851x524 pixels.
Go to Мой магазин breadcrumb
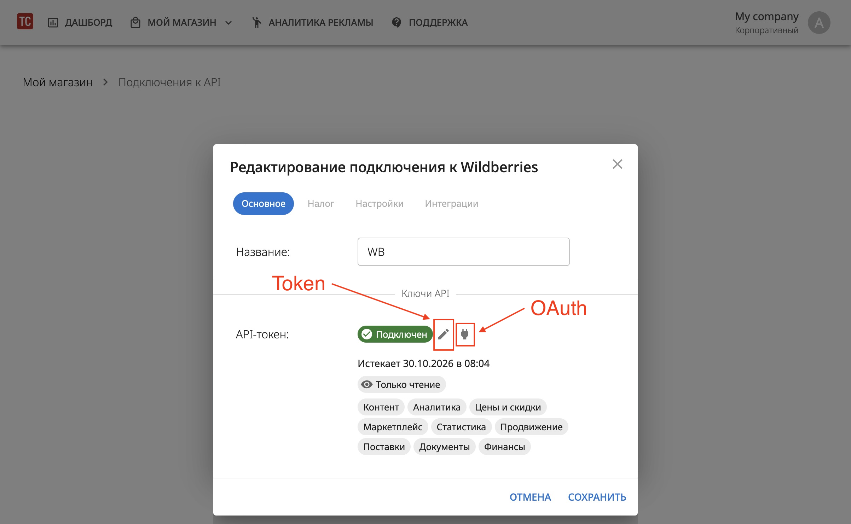click(58, 82)
